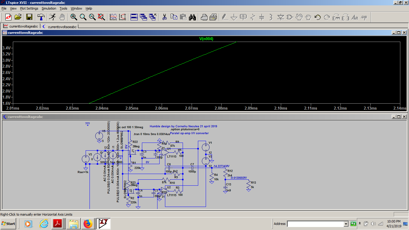409x230 pixels.
Task: Run the simulation with the running man icon
Action: tap(52, 17)
